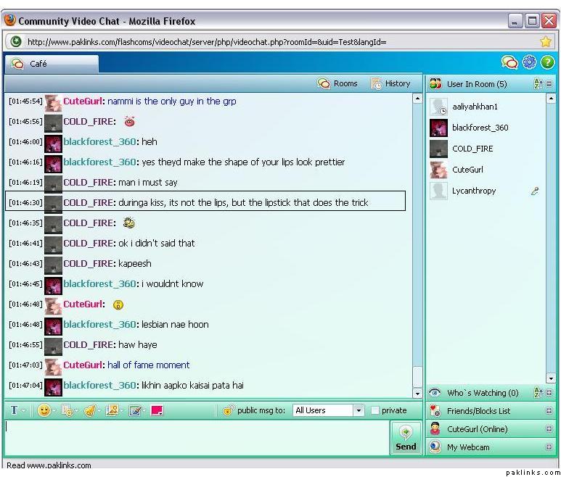Viewport: 561px width, 477px height.
Task: Open the chat History
Action: pos(390,83)
